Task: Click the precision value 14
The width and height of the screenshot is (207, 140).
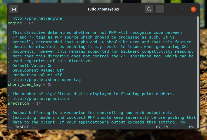Action: click(x=38, y=104)
